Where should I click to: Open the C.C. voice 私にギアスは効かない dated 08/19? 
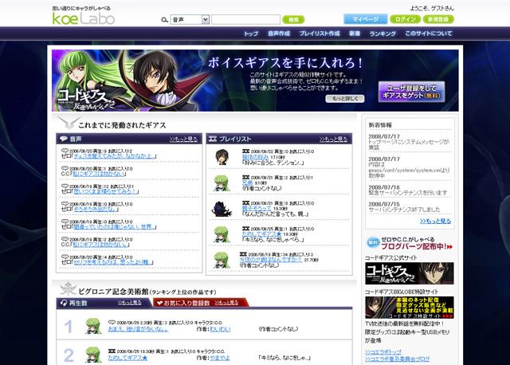[100, 245]
